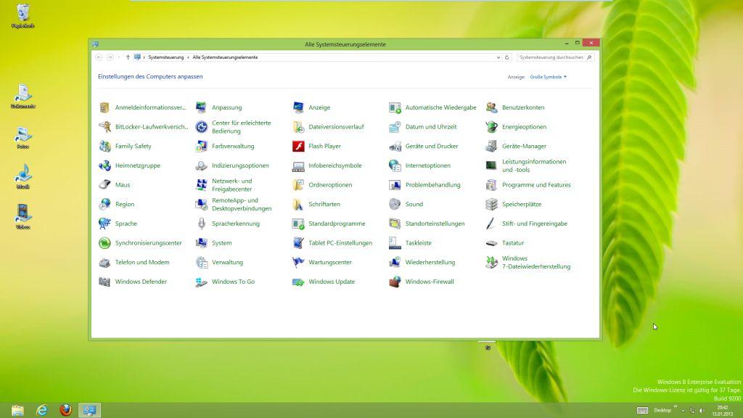This screenshot has height=418, width=743.
Task: Open the Windows Defender icon
Action: (104, 282)
